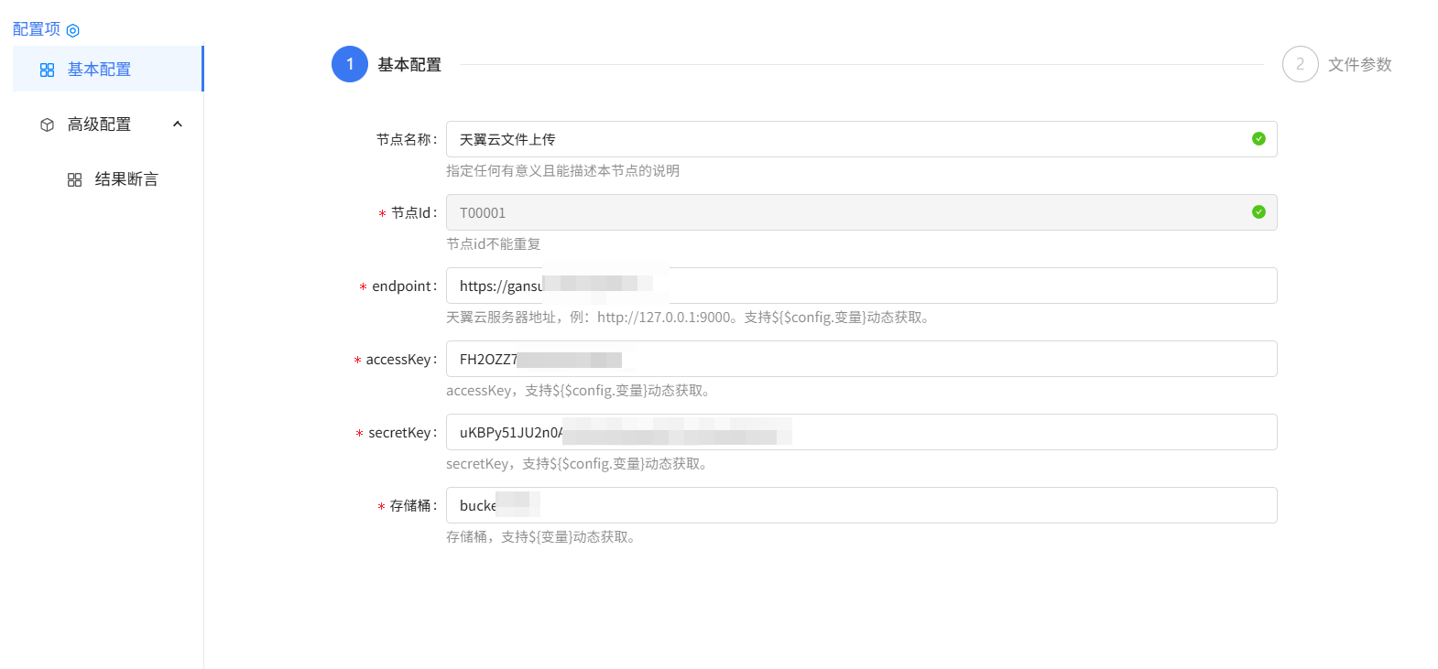Screen dimensions: 1438x669
Task: Click green check icon in 节点Id field
Action: pyautogui.click(x=1258, y=212)
